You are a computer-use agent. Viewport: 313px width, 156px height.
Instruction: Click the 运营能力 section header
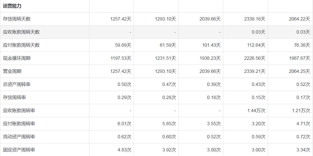[12, 6]
